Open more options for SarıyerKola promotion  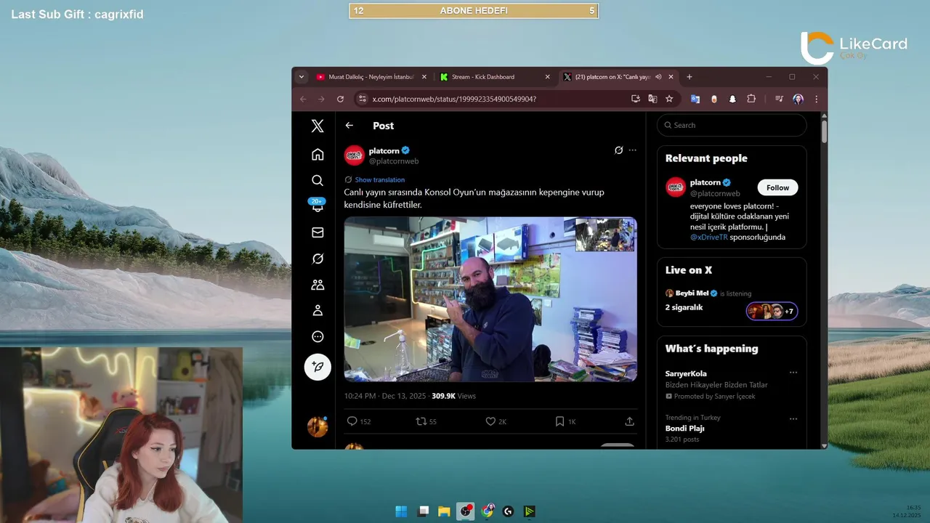pos(793,373)
